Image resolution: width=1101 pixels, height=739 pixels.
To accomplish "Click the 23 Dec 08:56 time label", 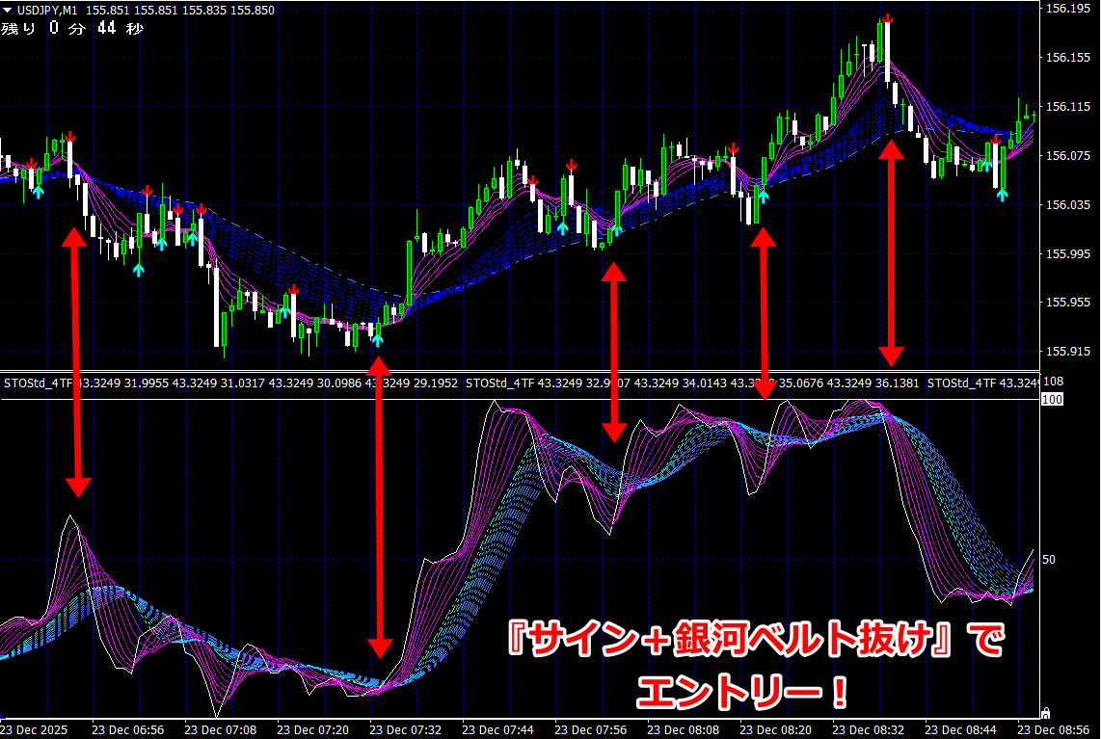I will [1053, 730].
